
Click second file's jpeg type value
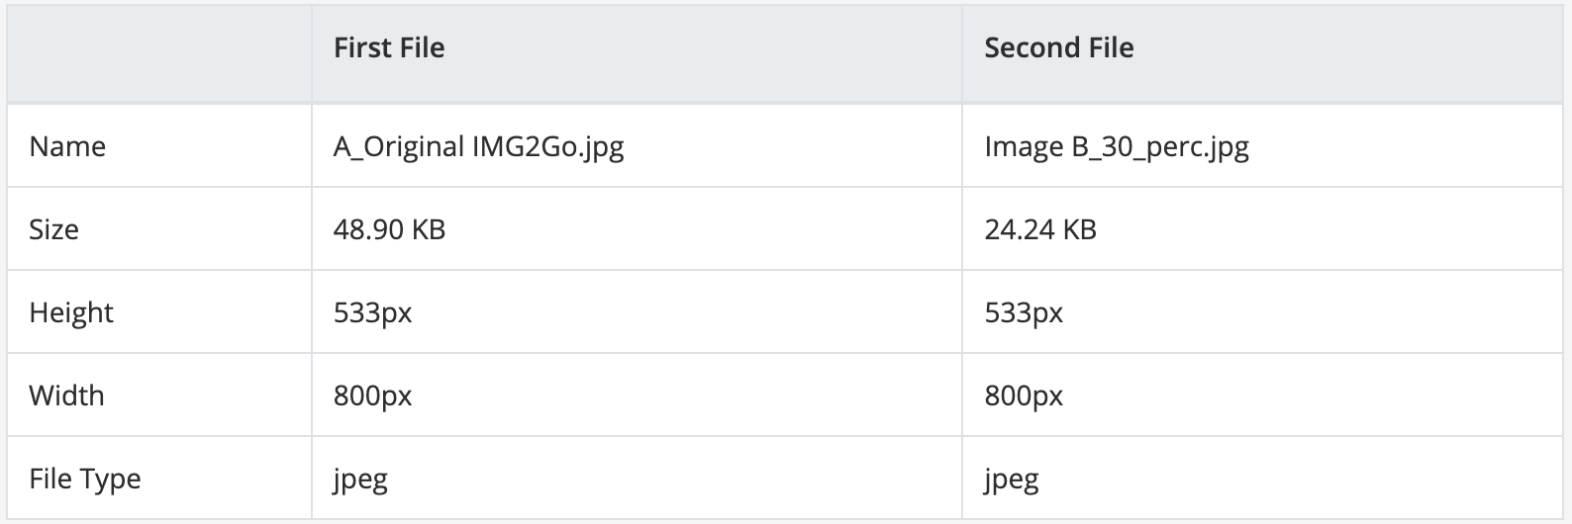(1011, 480)
